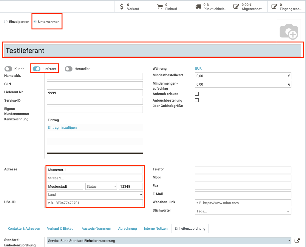Click the Eintrag hinzufügen link
This screenshot has width=306, height=247.
(62, 128)
